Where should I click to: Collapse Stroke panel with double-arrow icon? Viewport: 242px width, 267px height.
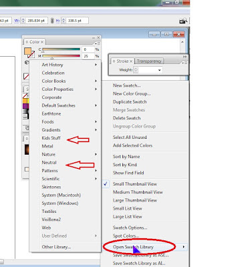pos(185,57)
